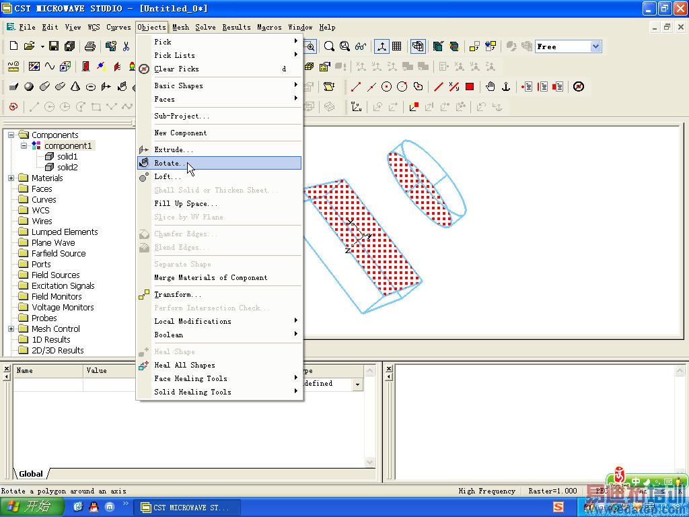Click the sine-wave frequency icon
The width and height of the screenshot is (689, 517).
tap(50, 67)
